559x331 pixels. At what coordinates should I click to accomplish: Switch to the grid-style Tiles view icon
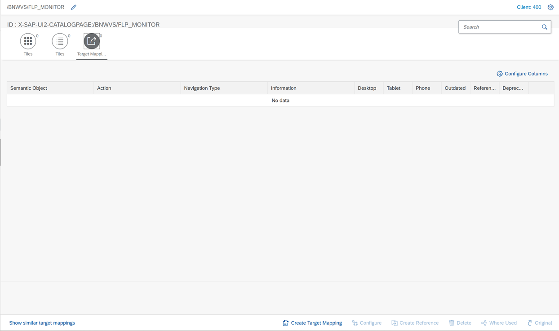[28, 41]
